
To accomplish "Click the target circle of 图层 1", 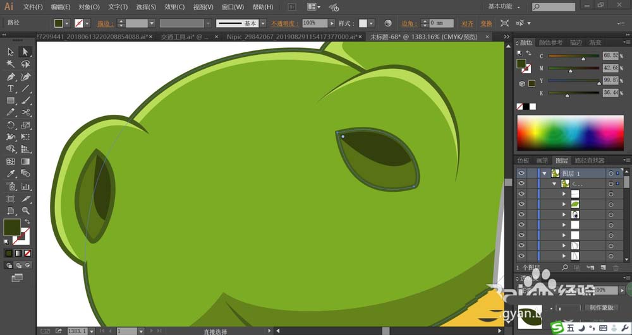I will click(x=611, y=173).
